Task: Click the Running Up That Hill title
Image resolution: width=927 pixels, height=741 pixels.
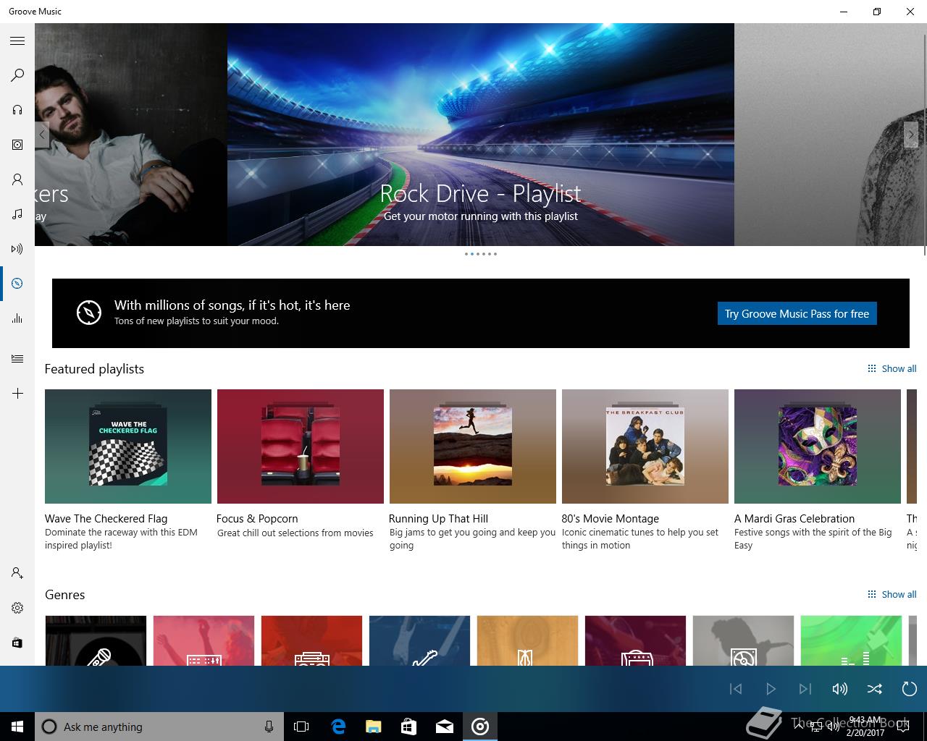Action: (438, 518)
